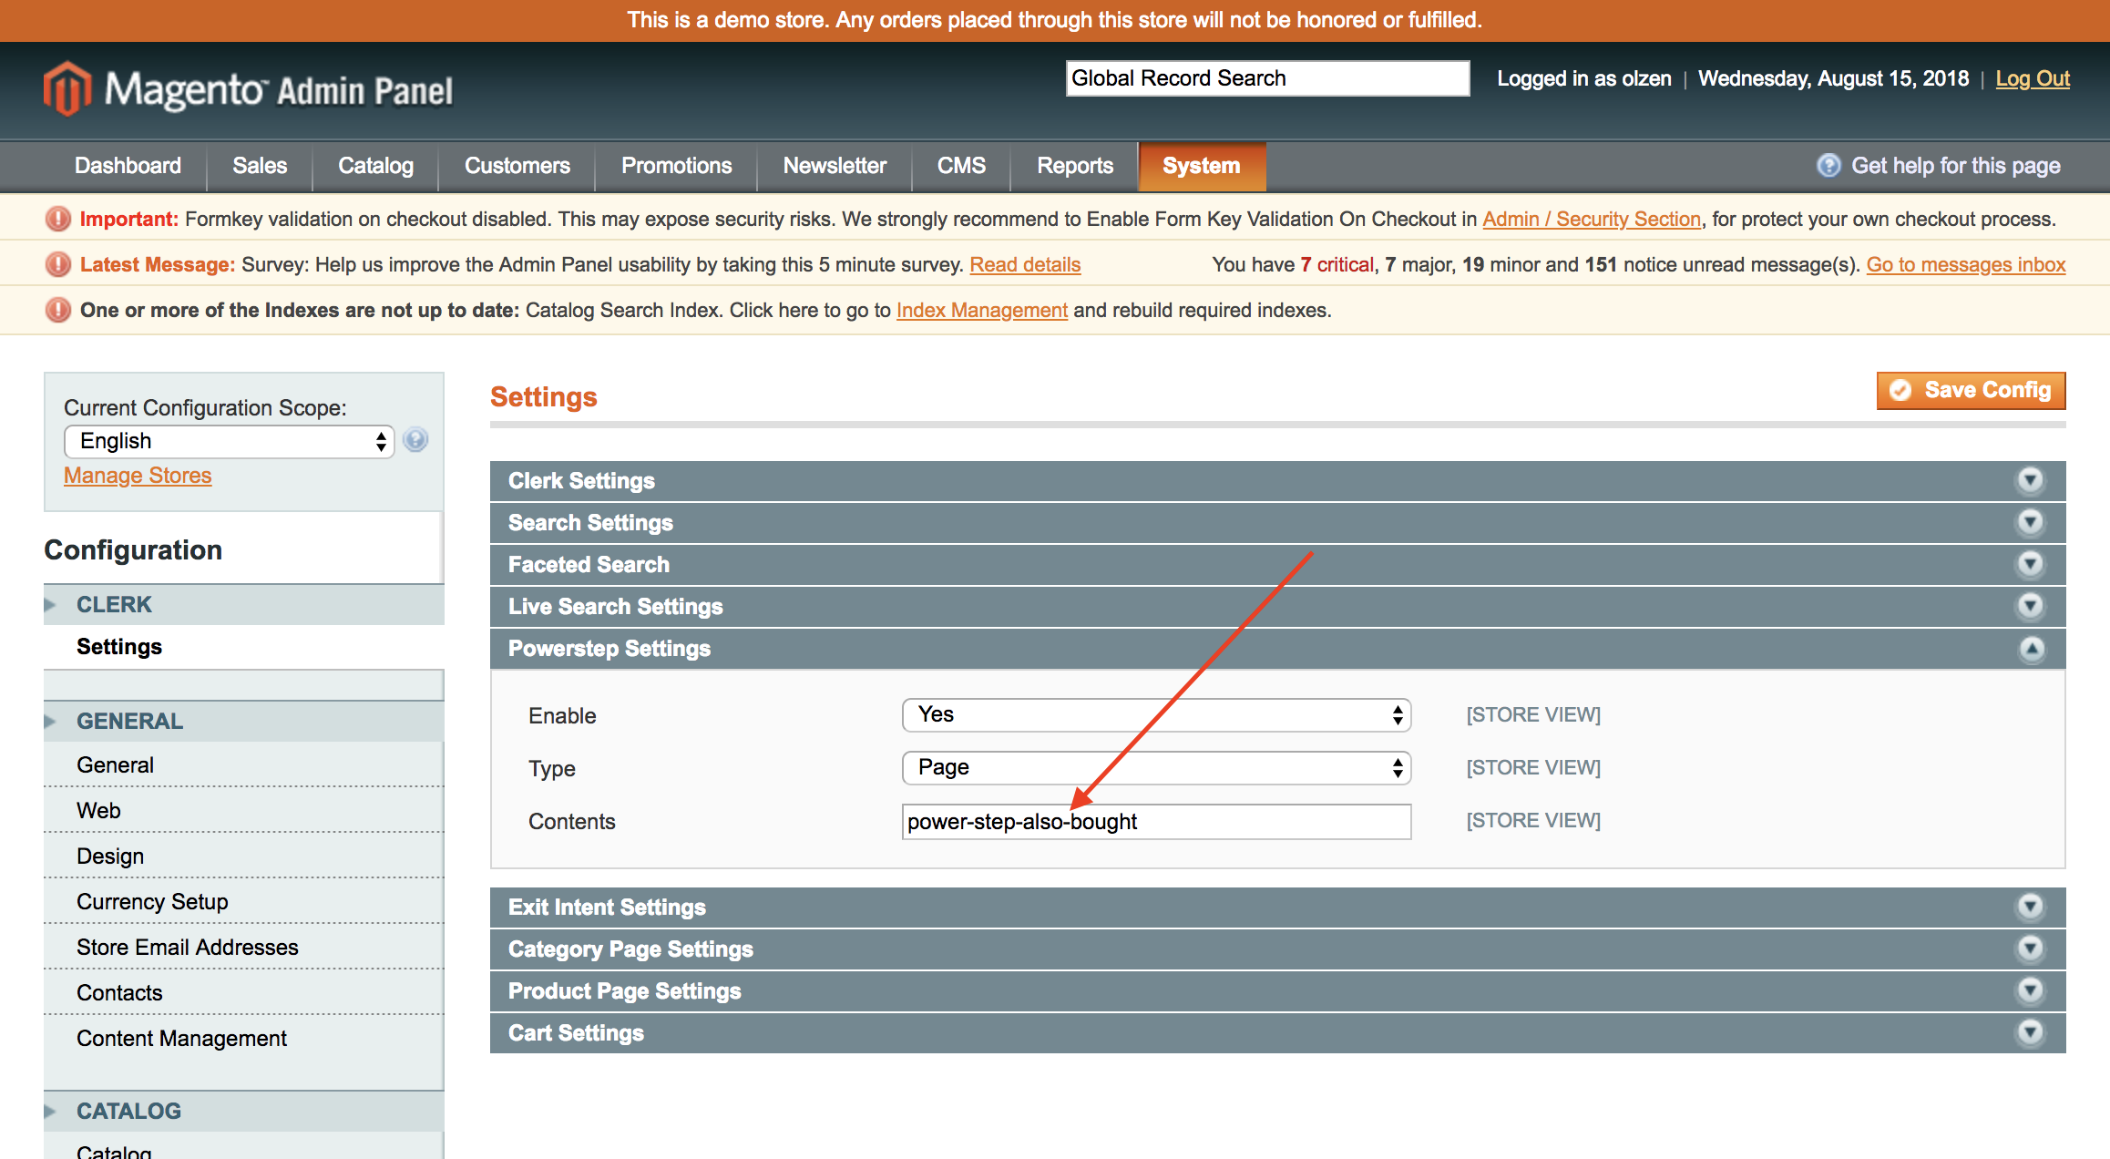Open the Powerstep Type dropdown
2110x1159 pixels.
point(1155,768)
